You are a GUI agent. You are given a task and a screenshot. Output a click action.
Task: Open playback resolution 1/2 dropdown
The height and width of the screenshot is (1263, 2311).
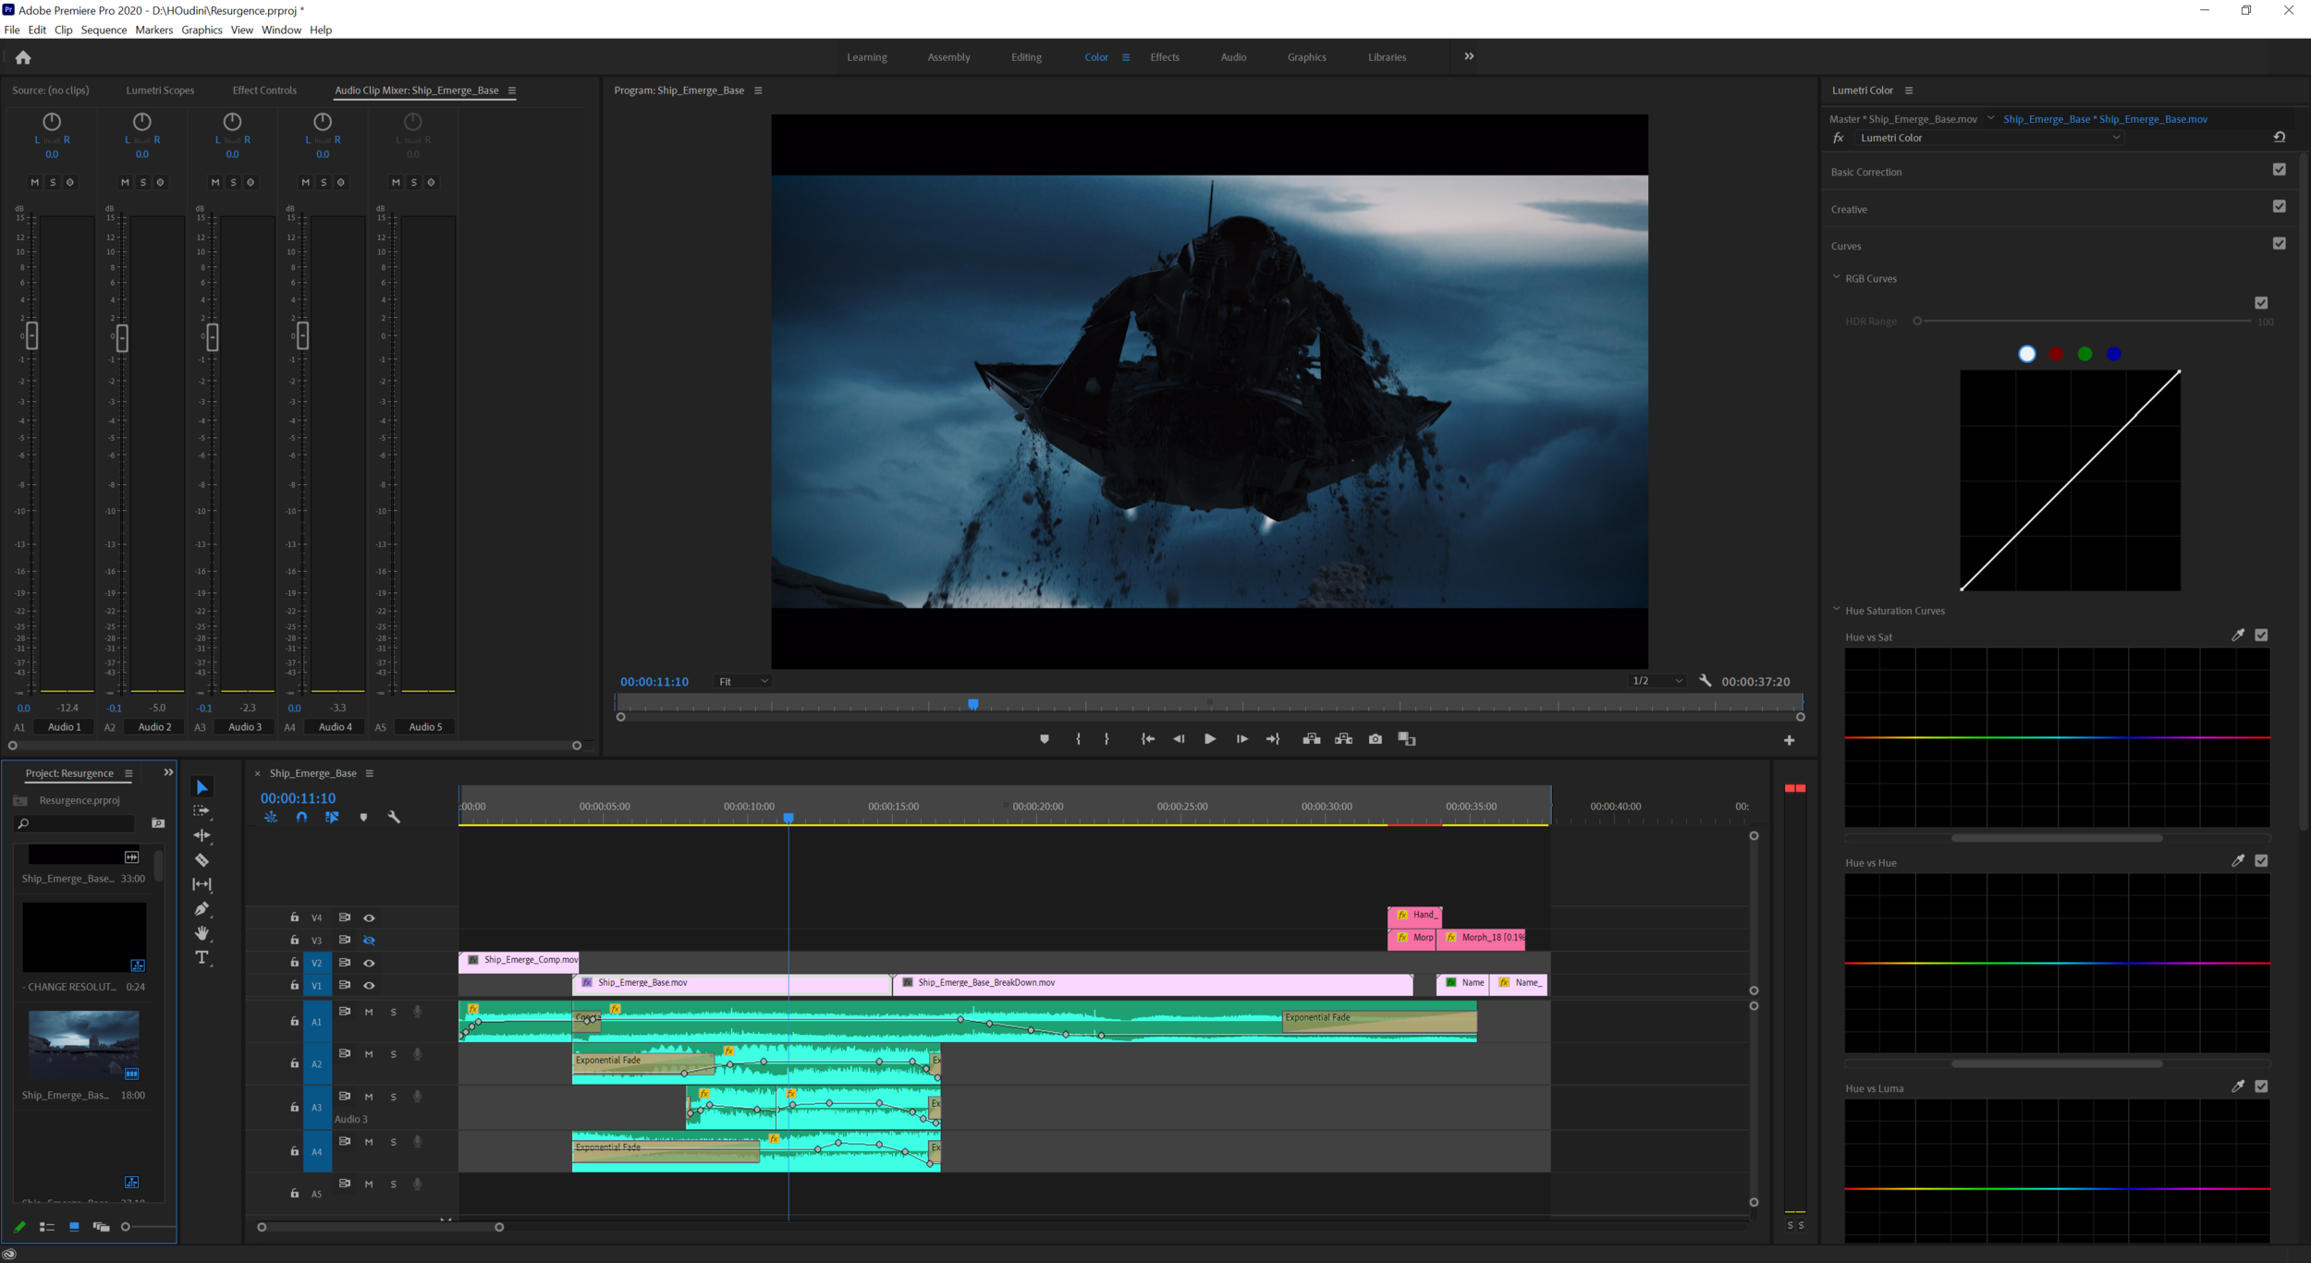(1657, 681)
